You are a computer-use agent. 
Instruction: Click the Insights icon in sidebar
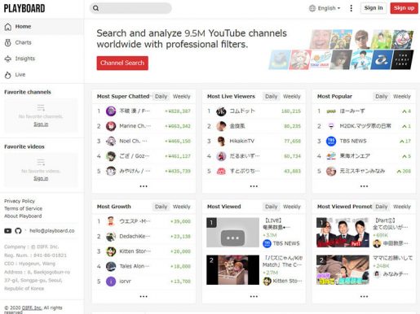coord(8,59)
